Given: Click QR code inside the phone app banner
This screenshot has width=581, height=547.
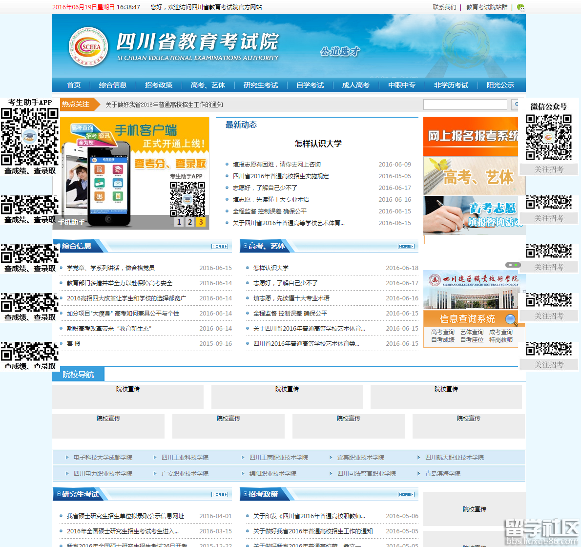Looking at the screenshot, I should coord(187,199).
